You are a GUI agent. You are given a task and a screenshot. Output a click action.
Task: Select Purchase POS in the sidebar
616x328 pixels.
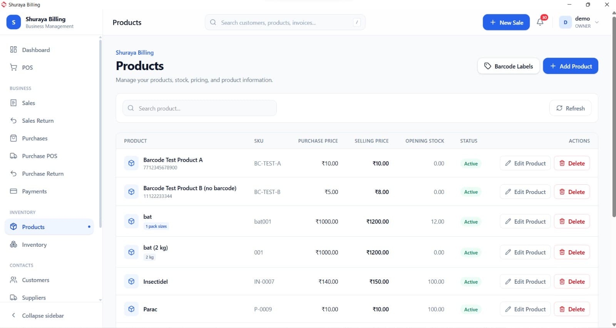point(50,156)
